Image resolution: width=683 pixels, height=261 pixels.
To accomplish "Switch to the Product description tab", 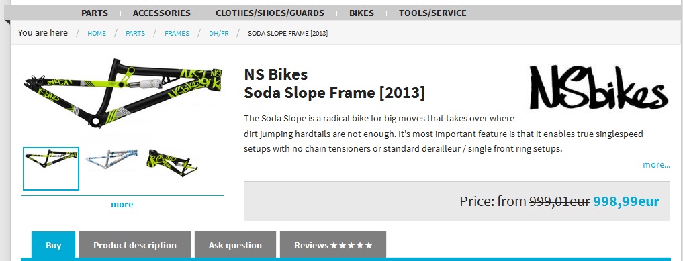I will (x=135, y=245).
